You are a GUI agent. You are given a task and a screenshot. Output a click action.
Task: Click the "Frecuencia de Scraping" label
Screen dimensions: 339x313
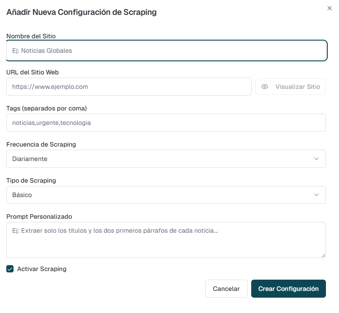coord(41,144)
